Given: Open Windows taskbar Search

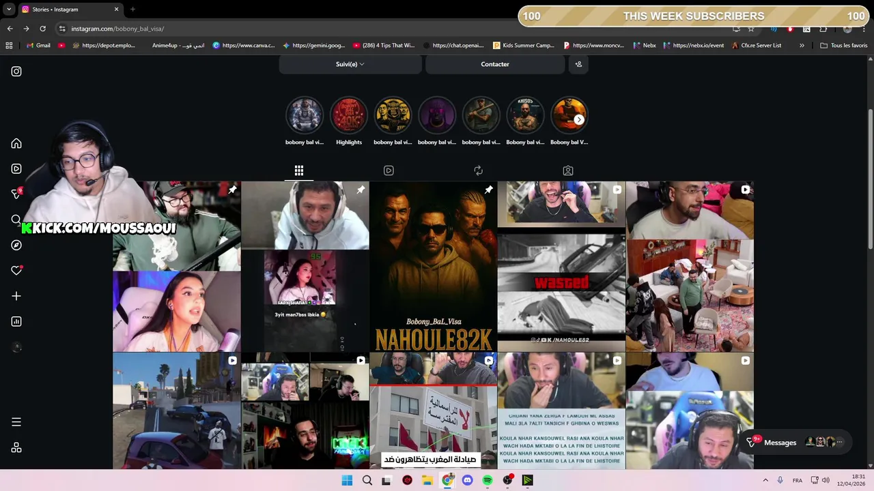Looking at the screenshot, I should 367,480.
